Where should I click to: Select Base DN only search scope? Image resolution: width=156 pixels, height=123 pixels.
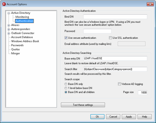pos(66,84)
